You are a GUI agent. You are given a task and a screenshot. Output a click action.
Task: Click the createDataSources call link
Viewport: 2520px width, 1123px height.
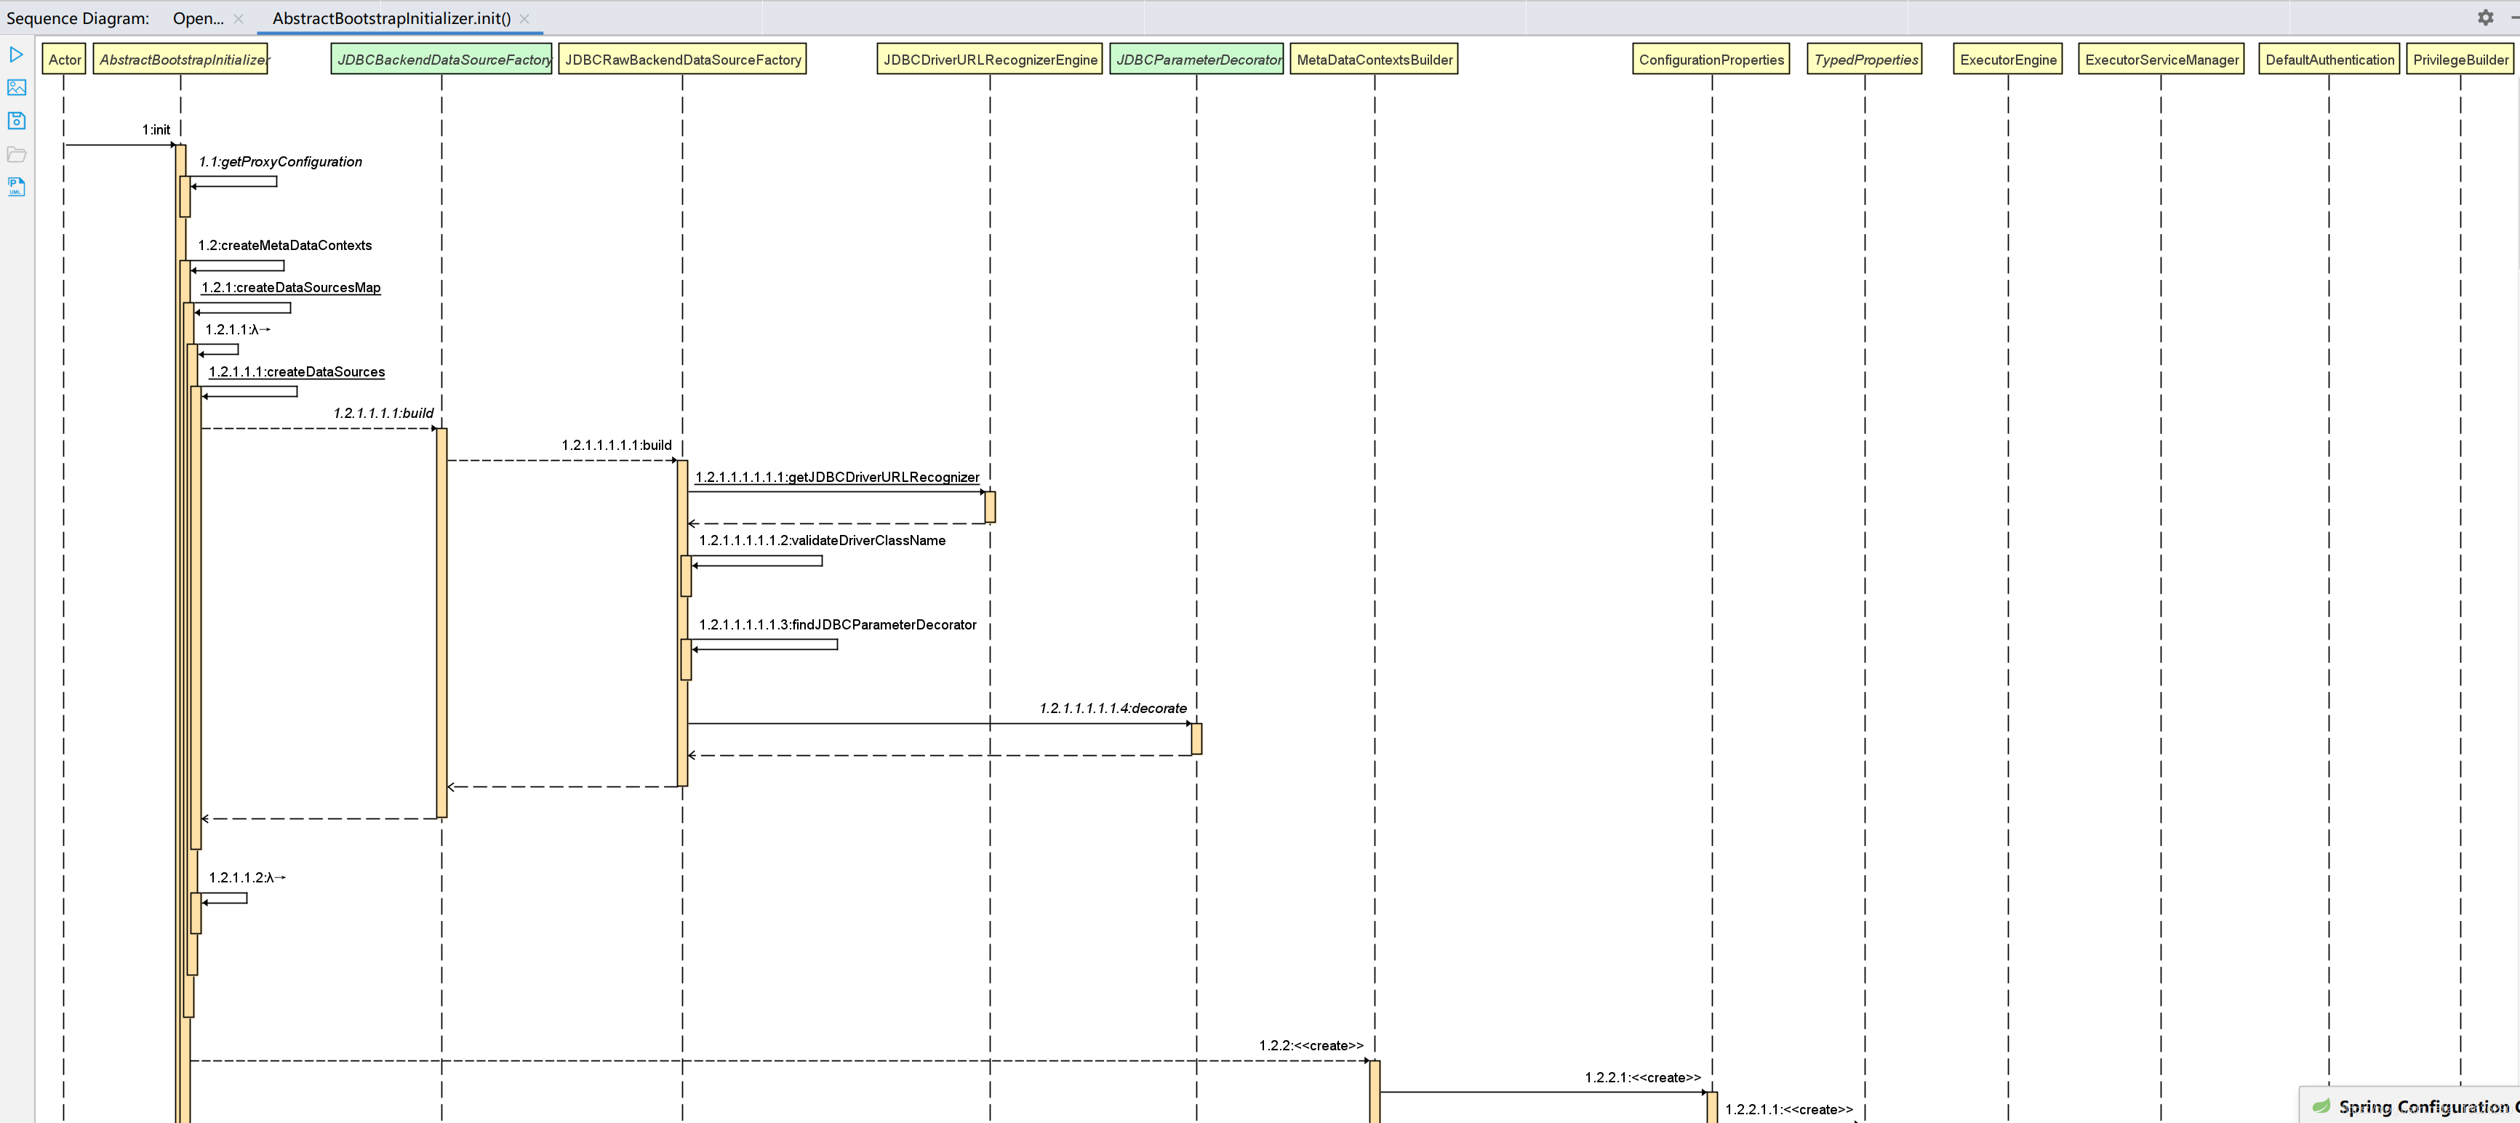click(297, 372)
